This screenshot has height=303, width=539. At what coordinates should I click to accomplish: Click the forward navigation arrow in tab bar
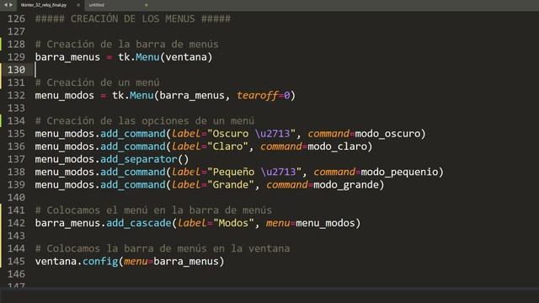pyautogui.click(x=11, y=5)
